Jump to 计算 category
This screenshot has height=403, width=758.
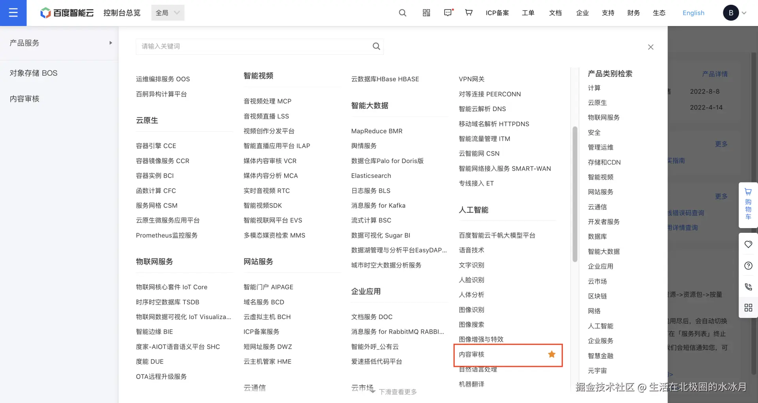click(594, 88)
